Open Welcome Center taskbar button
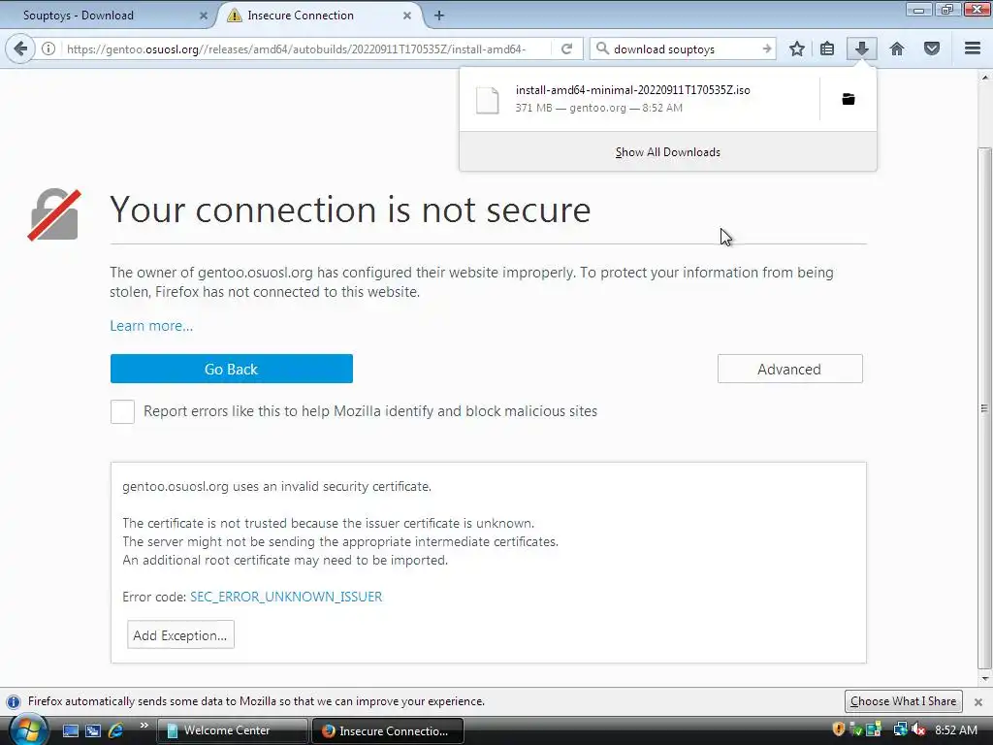Screen dimensions: 993x745 [232, 730]
